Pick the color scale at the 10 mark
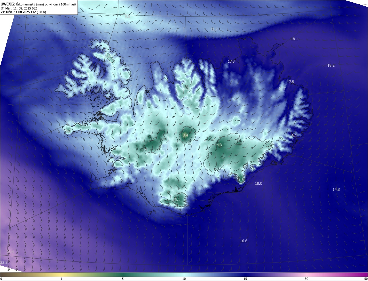Viewport: 368px width, 281px height. 184,279
